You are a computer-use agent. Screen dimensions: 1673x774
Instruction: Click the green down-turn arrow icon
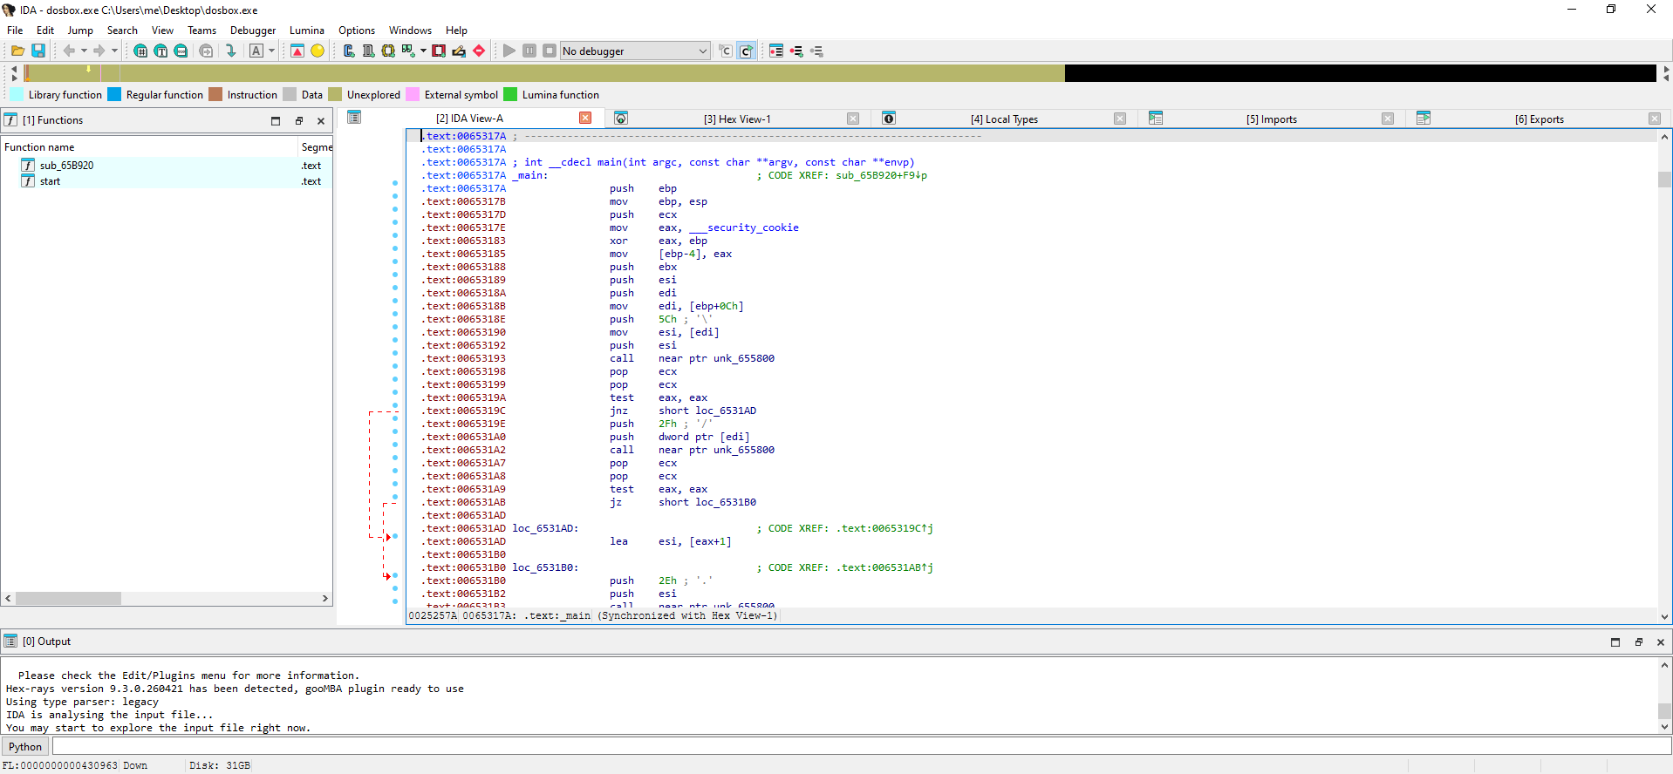tap(231, 51)
